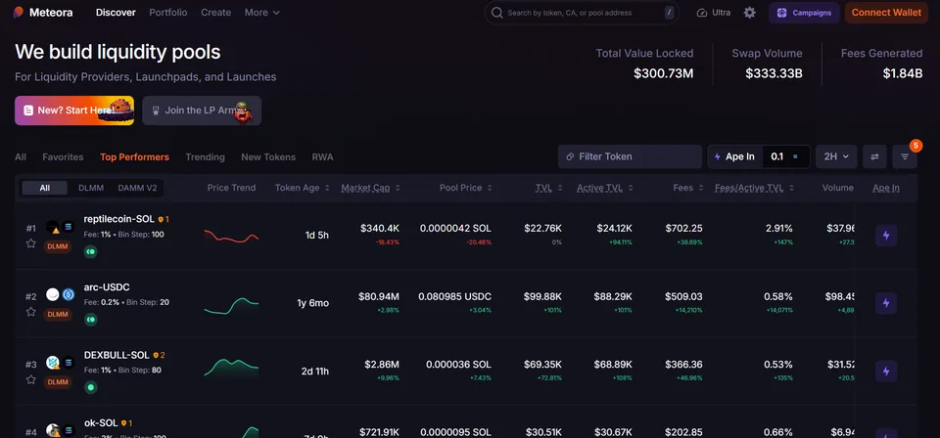Switch to the Top Performers tab
The image size is (940, 438).
[134, 157]
